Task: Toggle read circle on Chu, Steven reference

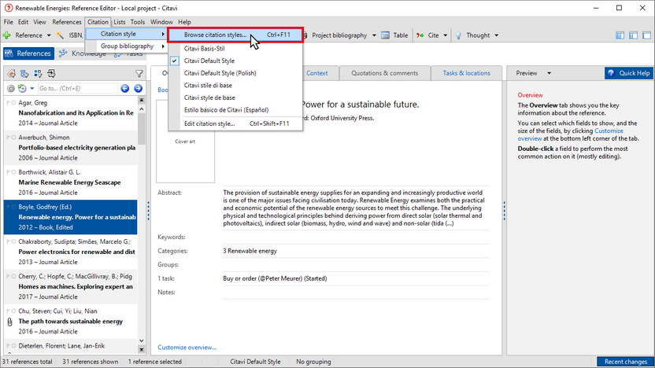Action: pos(14,311)
